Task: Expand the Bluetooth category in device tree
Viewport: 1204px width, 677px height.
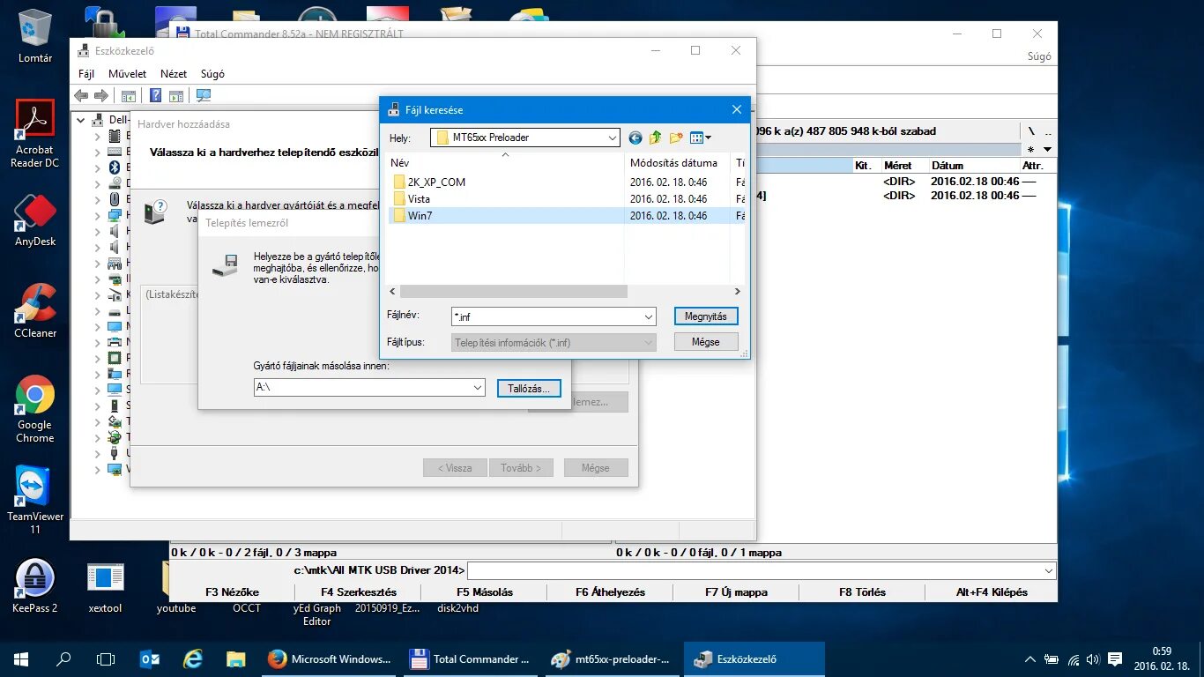Action: 98,167
